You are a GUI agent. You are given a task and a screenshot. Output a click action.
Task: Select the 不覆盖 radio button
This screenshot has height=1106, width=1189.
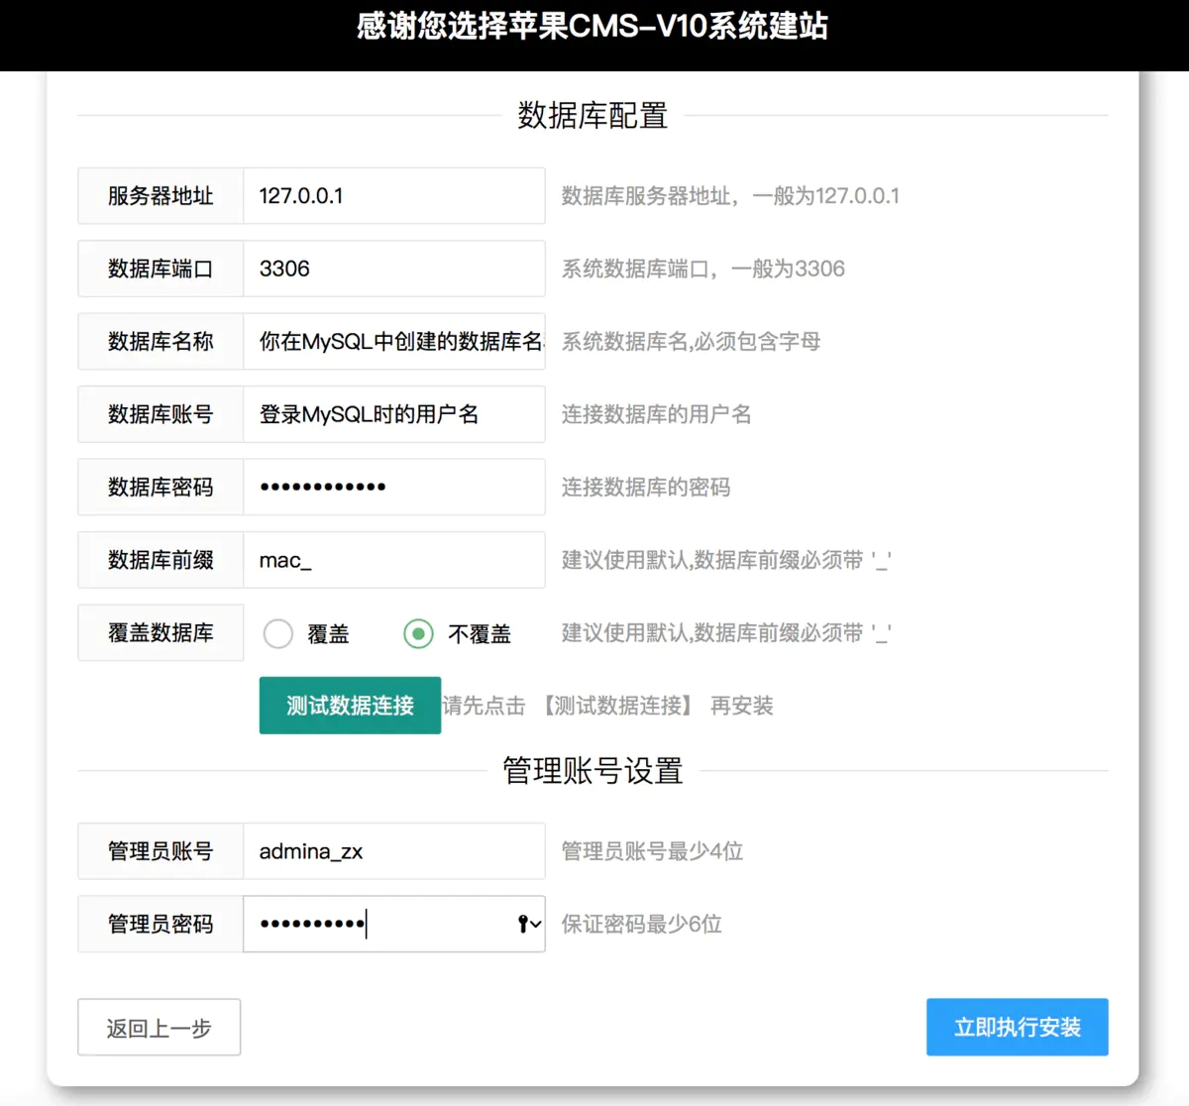click(419, 633)
